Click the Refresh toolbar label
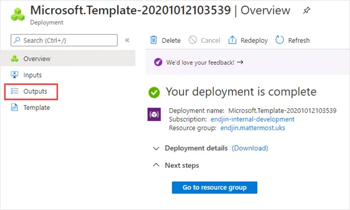Image resolution: width=350 pixels, height=210 pixels. tap(299, 40)
